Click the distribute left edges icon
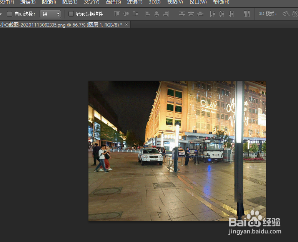298x242 pixels. [x=213, y=14]
